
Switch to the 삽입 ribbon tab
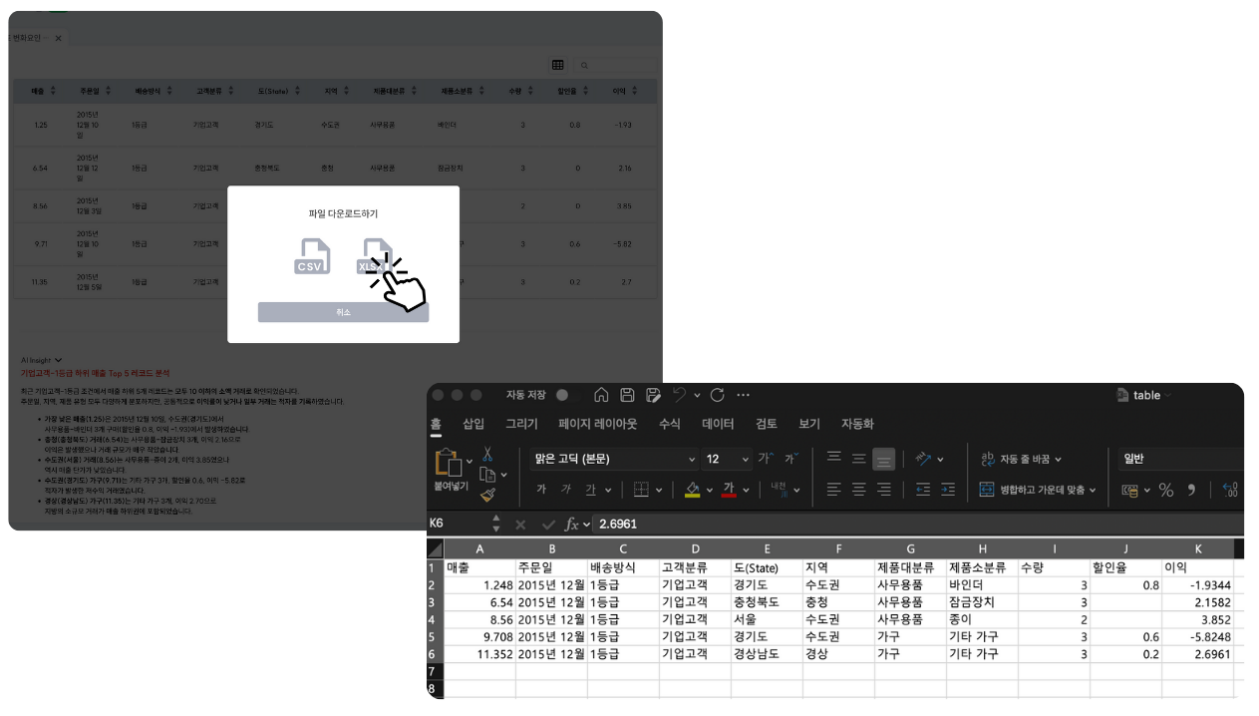click(x=473, y=424)
